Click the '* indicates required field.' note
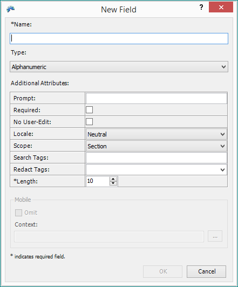This screenshot has height=287, width=238. [38, 256]
